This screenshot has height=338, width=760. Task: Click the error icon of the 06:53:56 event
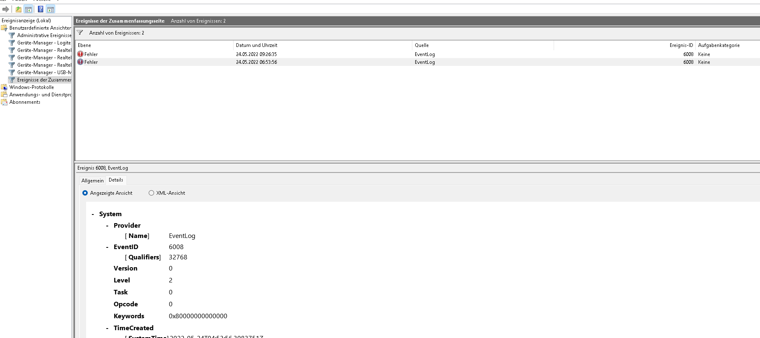80,62
